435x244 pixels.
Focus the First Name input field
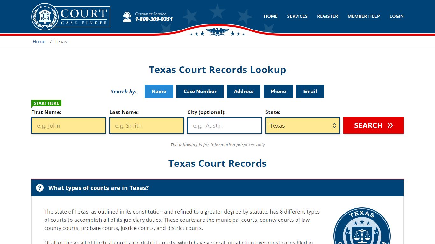(68, 125)
